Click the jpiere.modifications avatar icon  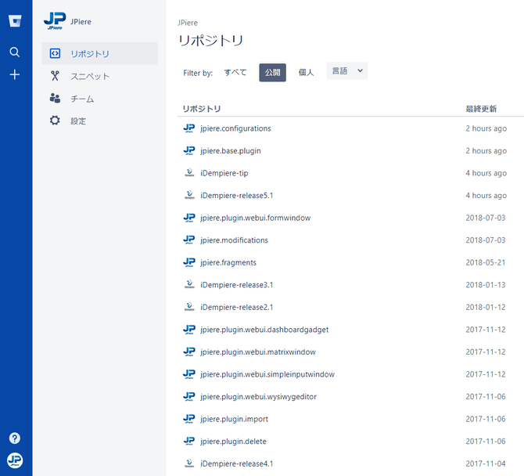pyautogui.click(x=189, y=240)
